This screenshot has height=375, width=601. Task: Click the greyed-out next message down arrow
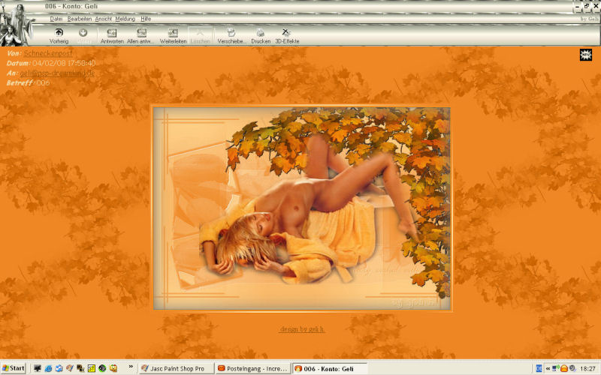(83, 36)
